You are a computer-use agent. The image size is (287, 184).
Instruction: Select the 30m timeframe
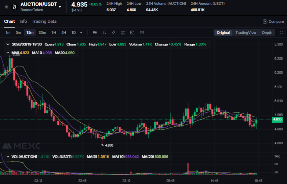[x=42, y=33]
